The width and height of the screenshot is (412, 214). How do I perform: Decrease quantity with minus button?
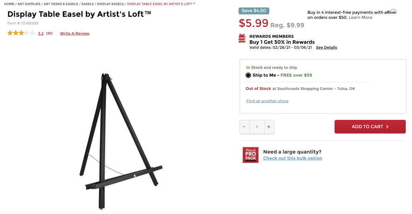click(244, 127)
